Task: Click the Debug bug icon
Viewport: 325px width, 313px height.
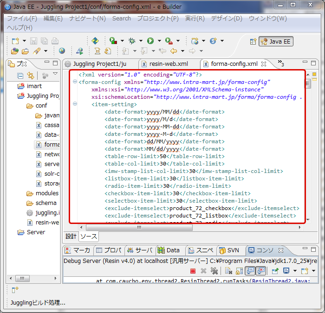Action: point(132,41)
